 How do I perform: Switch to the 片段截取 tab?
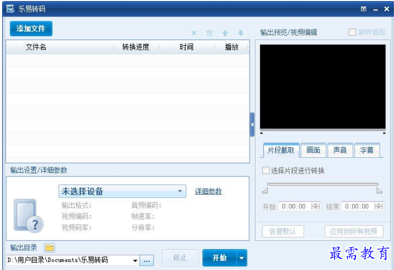[281, 150]
